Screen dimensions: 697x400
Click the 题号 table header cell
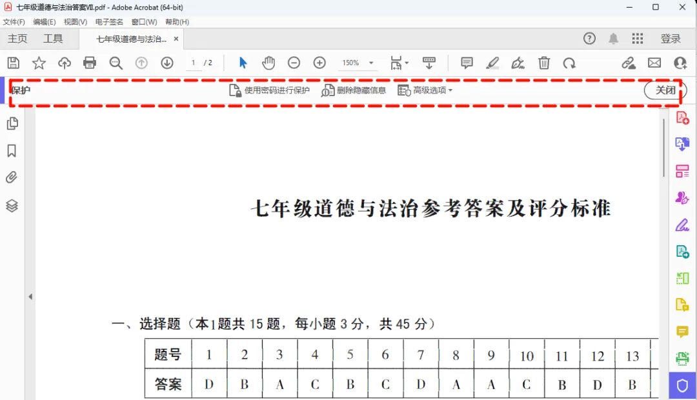tap(168, 354)
